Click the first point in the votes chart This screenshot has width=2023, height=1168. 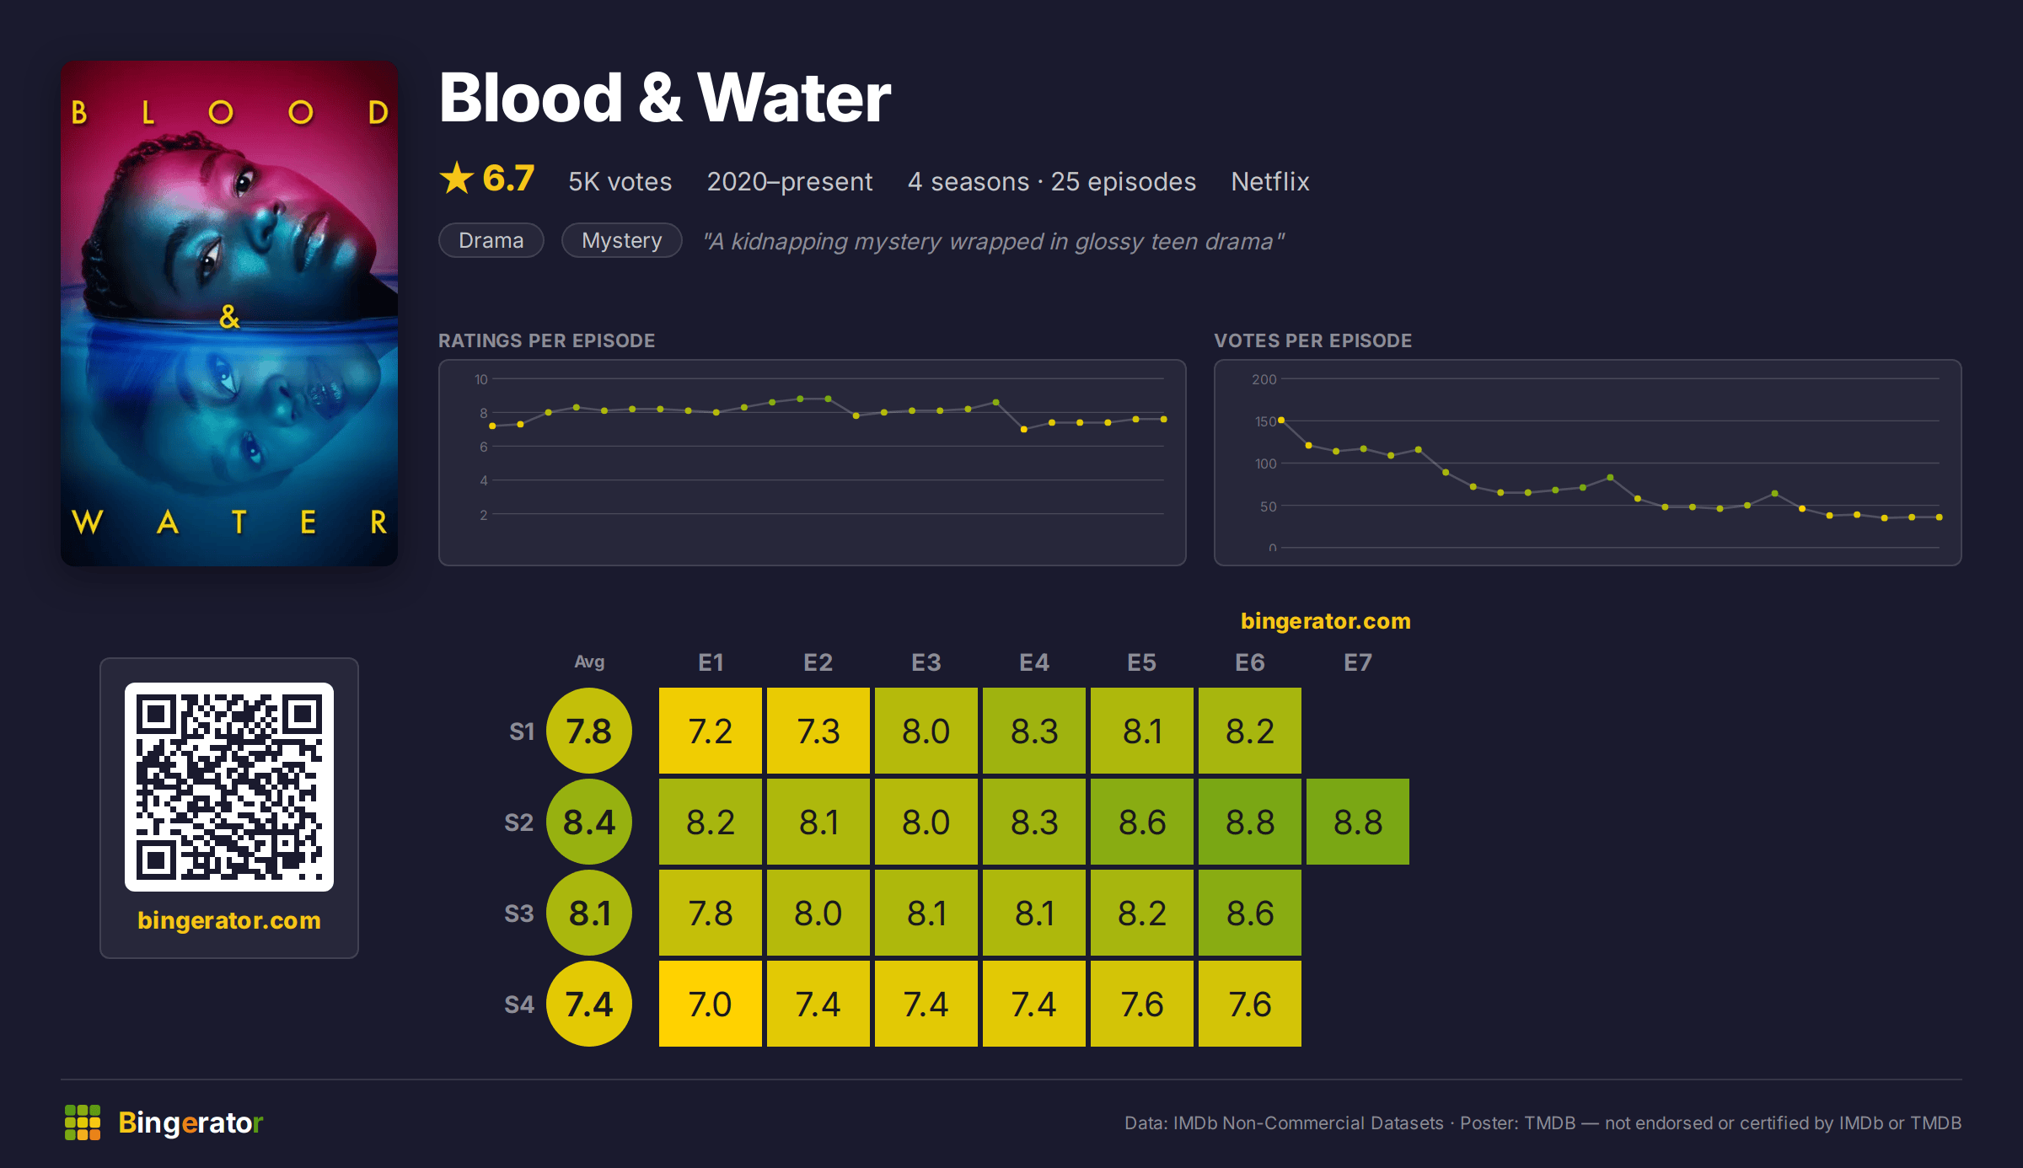pos(1281,420)
